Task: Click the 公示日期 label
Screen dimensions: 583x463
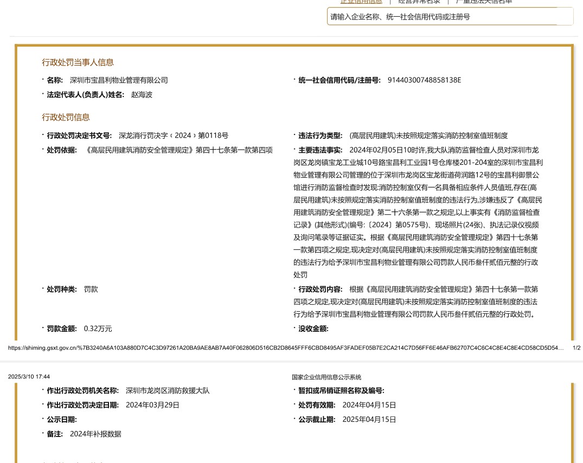Action: pyautogui.click(x=62, y=420)
